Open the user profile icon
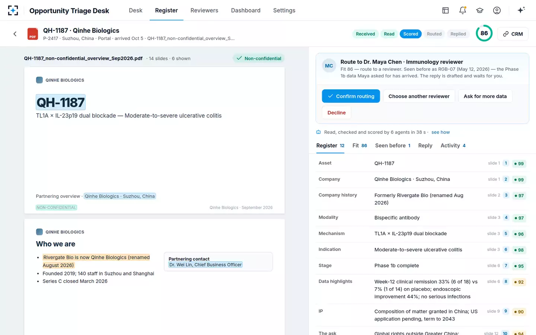Screen dimensions: 536x335 [x=497, y=10]
